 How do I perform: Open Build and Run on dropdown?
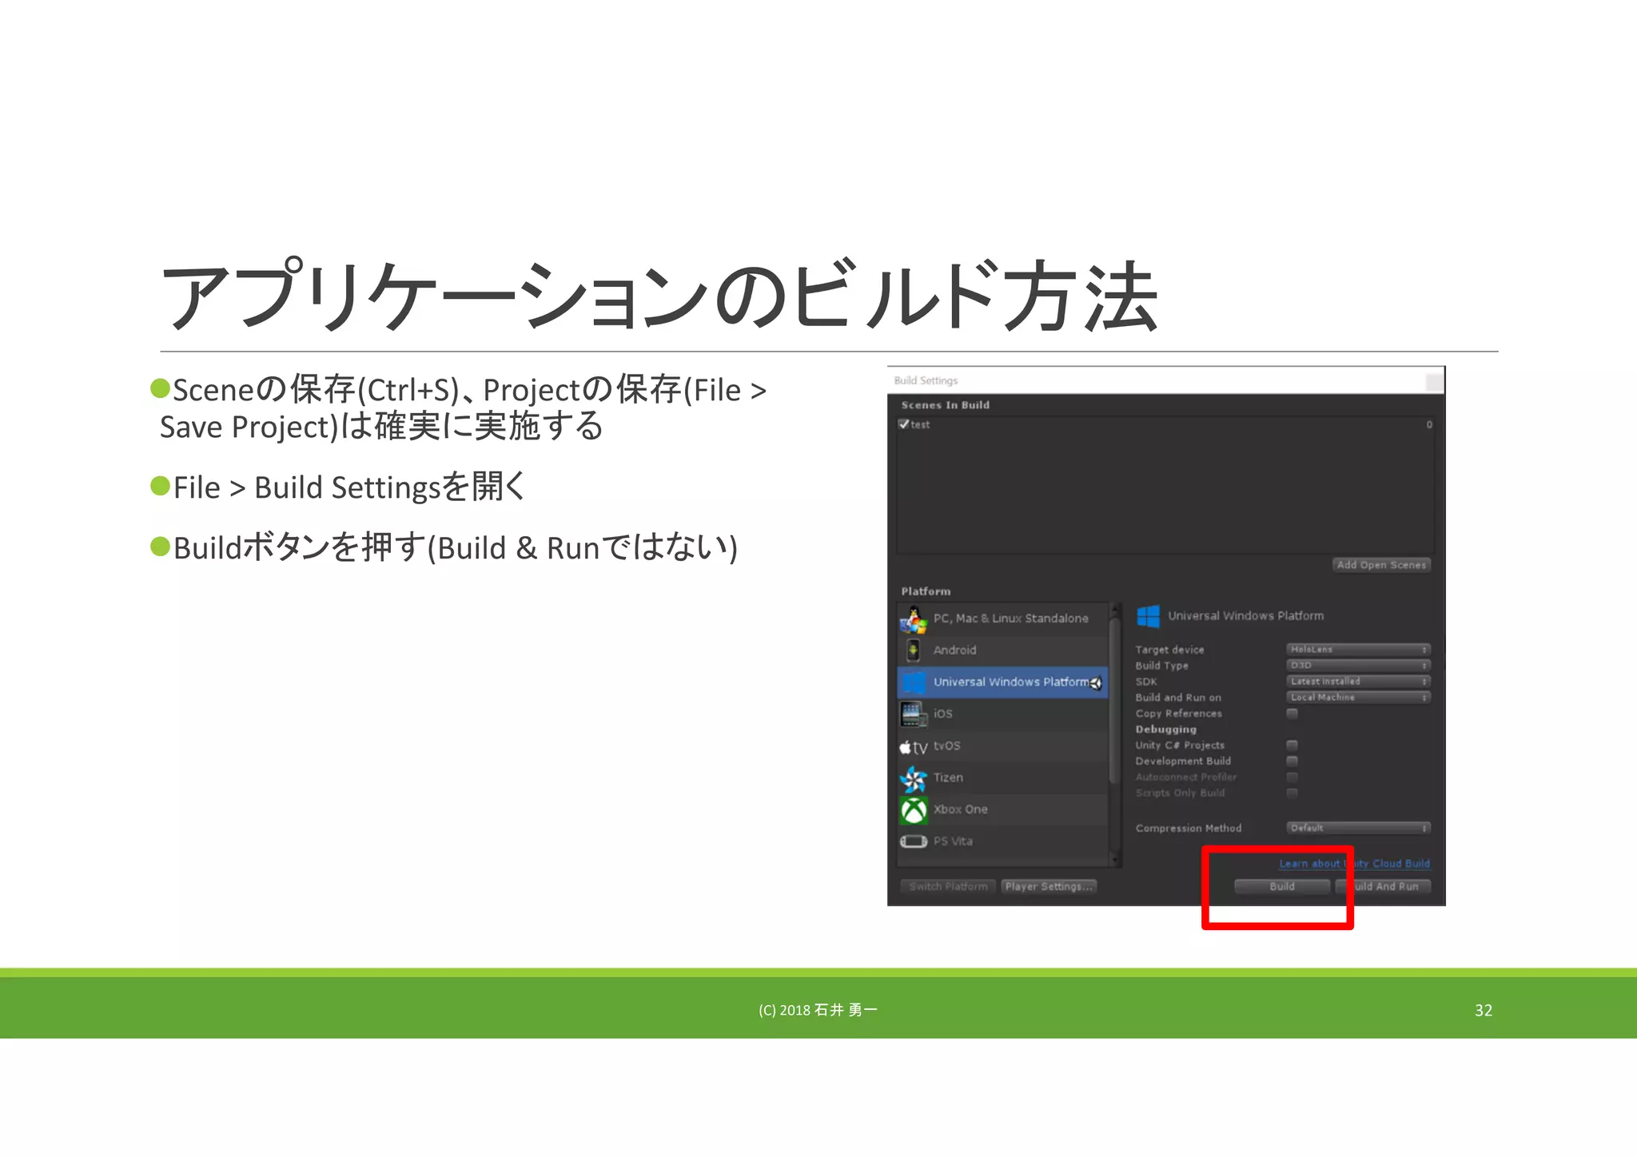tap(1358, 698)
